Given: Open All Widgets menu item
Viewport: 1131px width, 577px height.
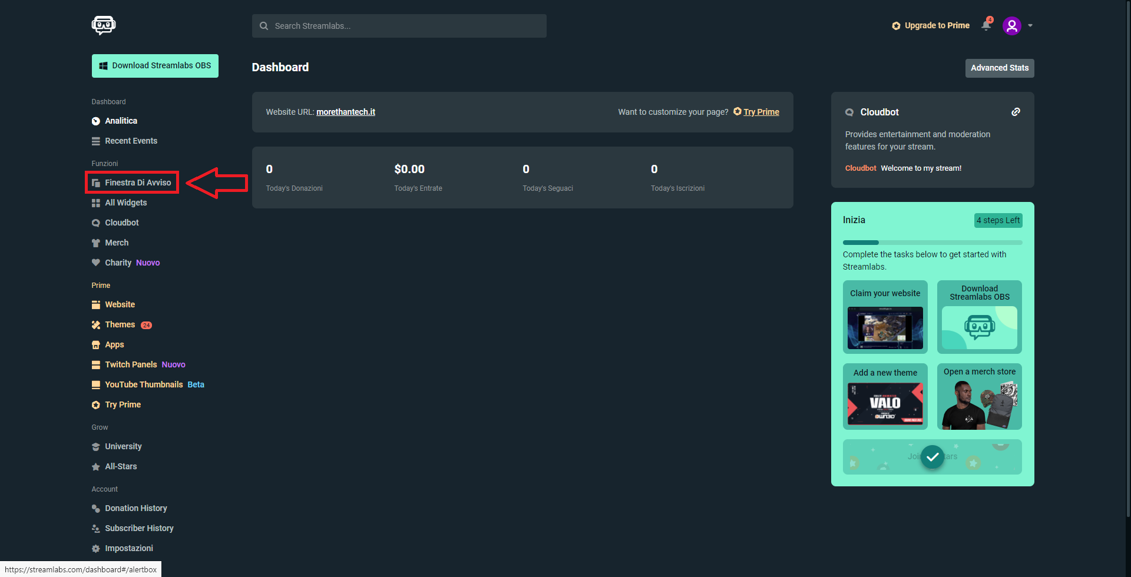Looking at the screenshot, I should click(125, 203).
